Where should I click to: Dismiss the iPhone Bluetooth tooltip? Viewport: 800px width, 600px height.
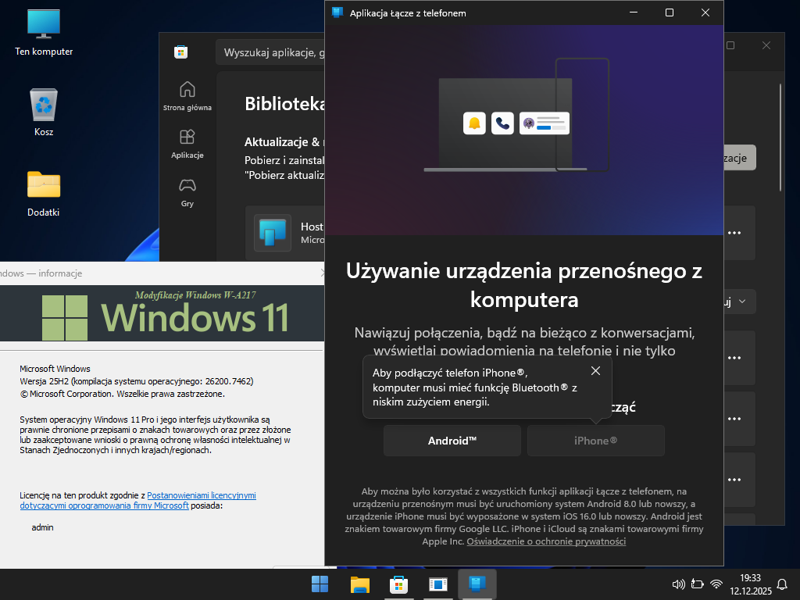595,370
